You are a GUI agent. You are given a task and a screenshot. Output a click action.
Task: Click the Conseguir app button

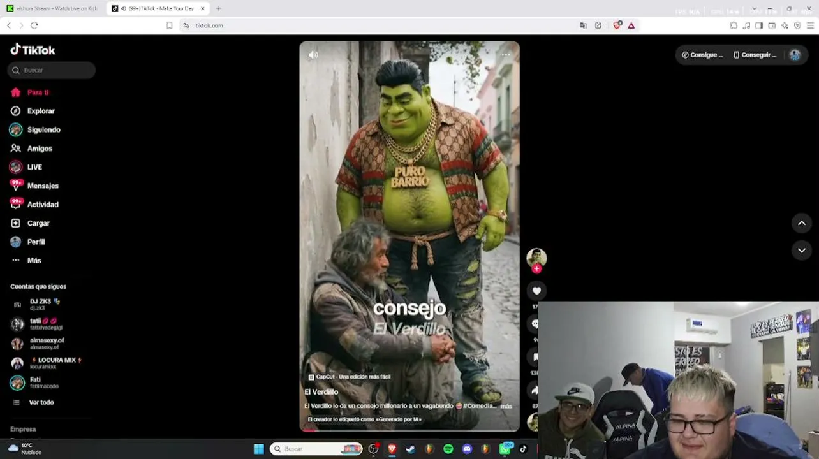[x=755, y=55]
